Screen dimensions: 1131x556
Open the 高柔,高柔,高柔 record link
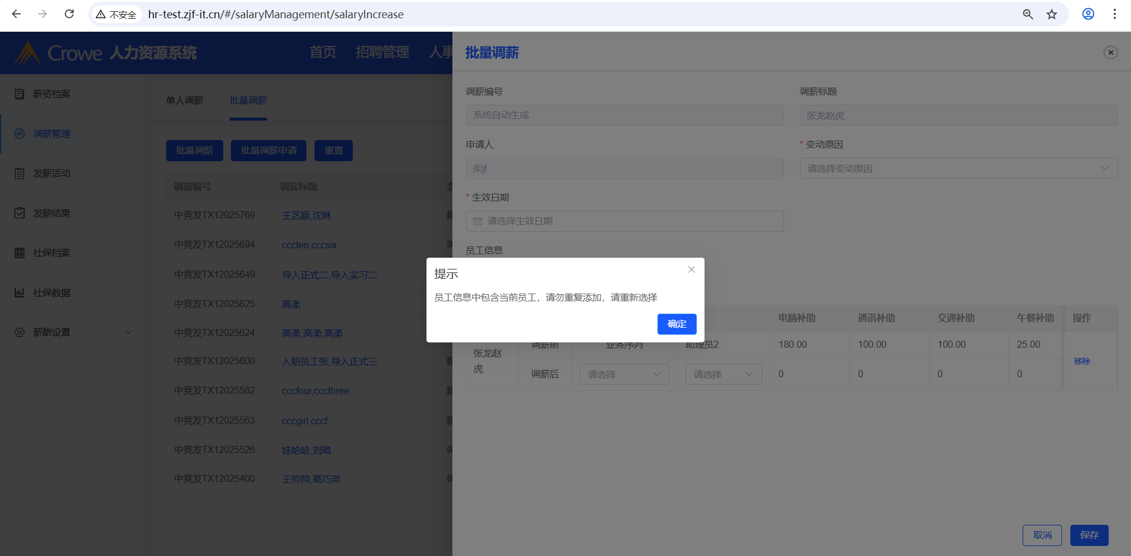click(312, 333)
